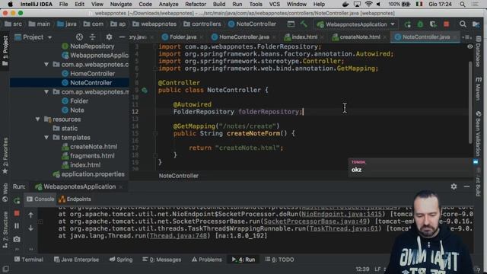Click the Scroll from Source target icon
The height and width of the screenshot is (274, 487).
[x=79, y=37]
